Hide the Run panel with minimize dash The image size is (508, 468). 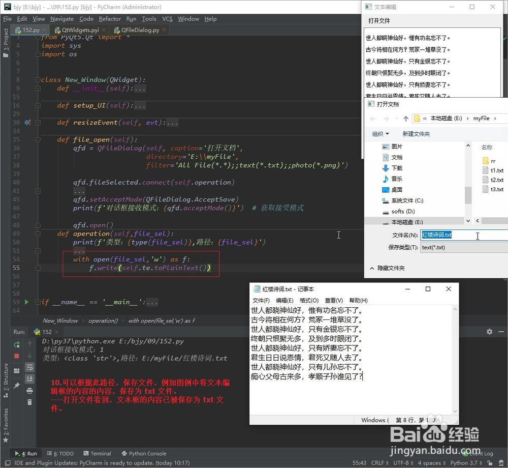[501, 332]
